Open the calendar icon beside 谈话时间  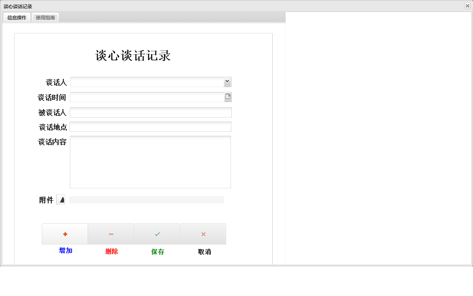click(227, 97)
